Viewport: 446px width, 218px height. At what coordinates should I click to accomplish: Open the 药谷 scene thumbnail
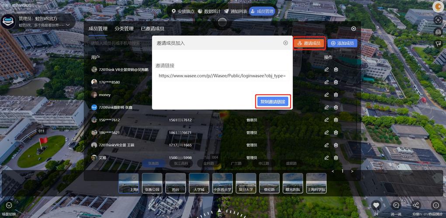click(176, 184)
